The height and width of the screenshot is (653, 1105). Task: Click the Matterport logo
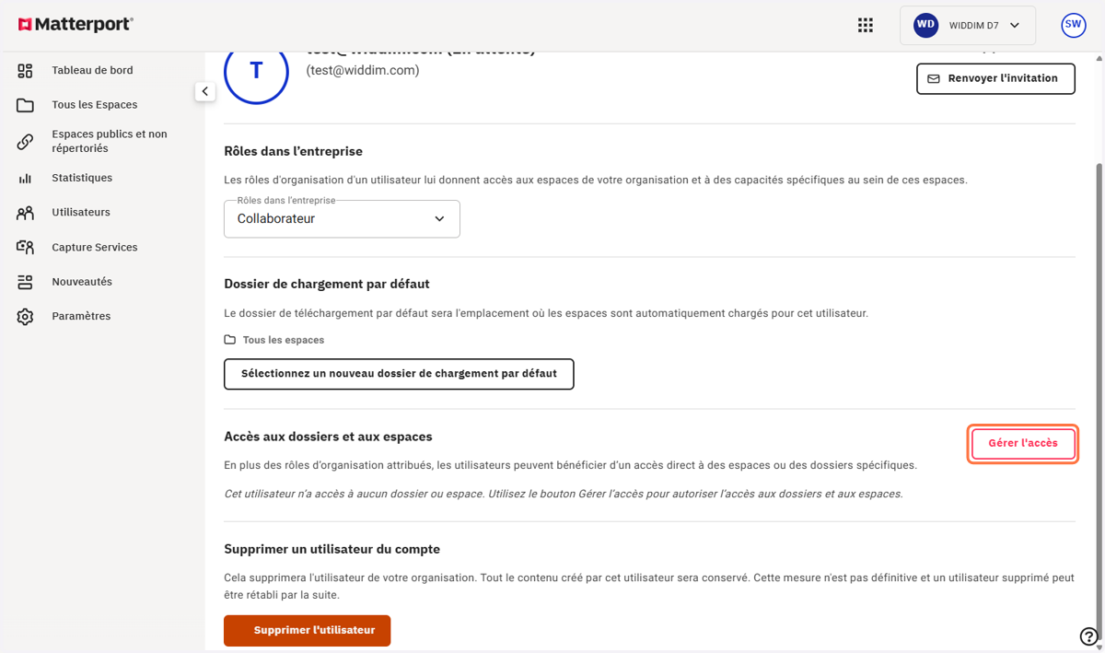pyautogui.click(x=76, y=25)
